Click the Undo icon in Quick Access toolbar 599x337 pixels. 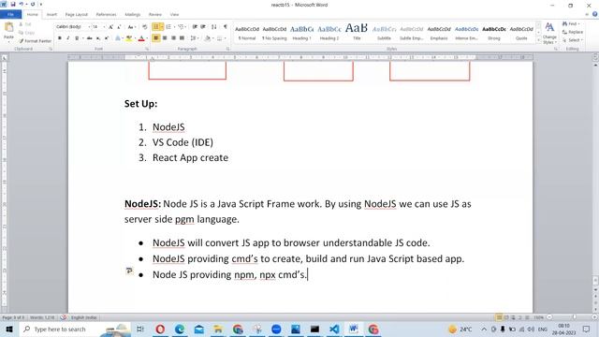(22, 4)
